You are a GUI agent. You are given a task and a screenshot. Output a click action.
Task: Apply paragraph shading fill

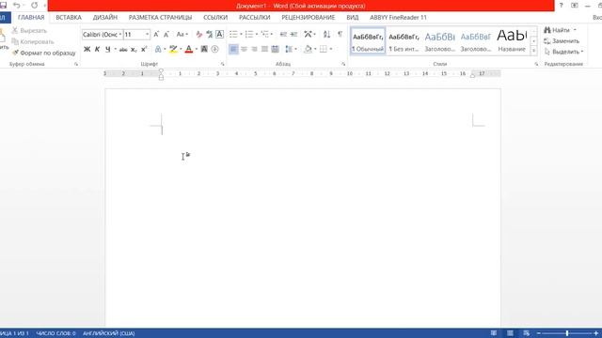(308, 49)
